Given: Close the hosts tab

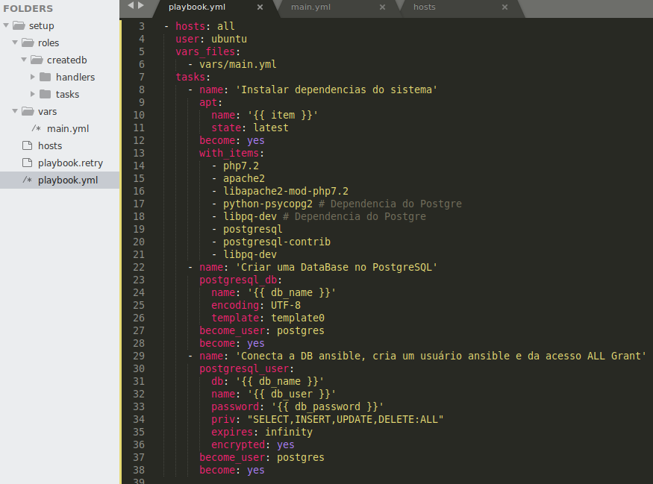Looking at the screenshot, I should [x=504, y=7].
